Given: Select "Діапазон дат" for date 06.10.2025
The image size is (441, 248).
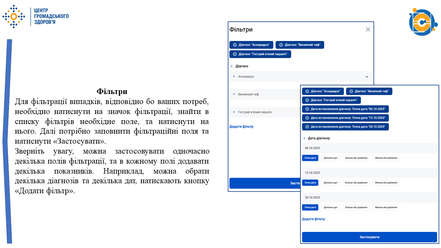Looking at the screenshot, I should (x=330, y=158).
